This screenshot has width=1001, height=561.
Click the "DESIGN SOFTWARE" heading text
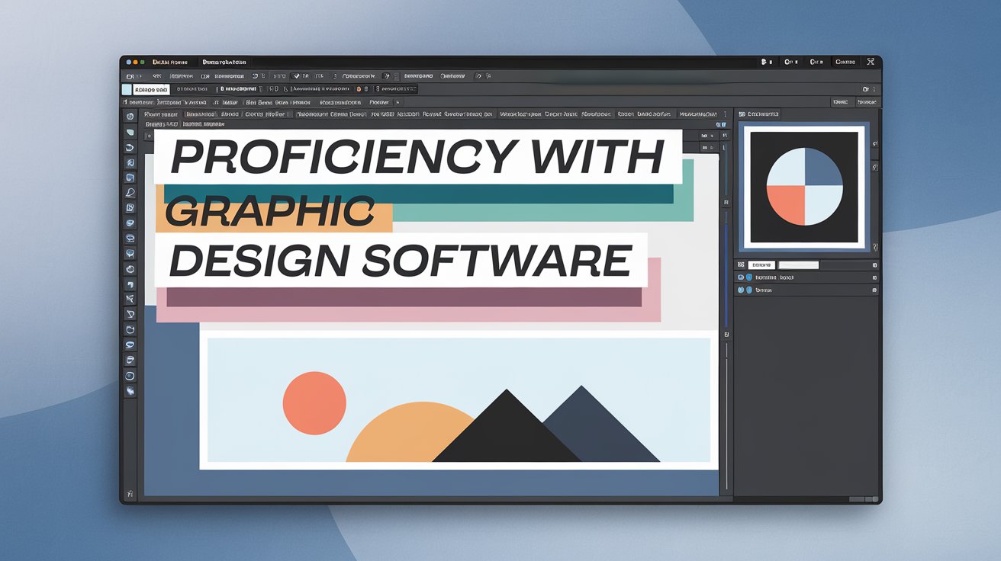click(400, 260)
